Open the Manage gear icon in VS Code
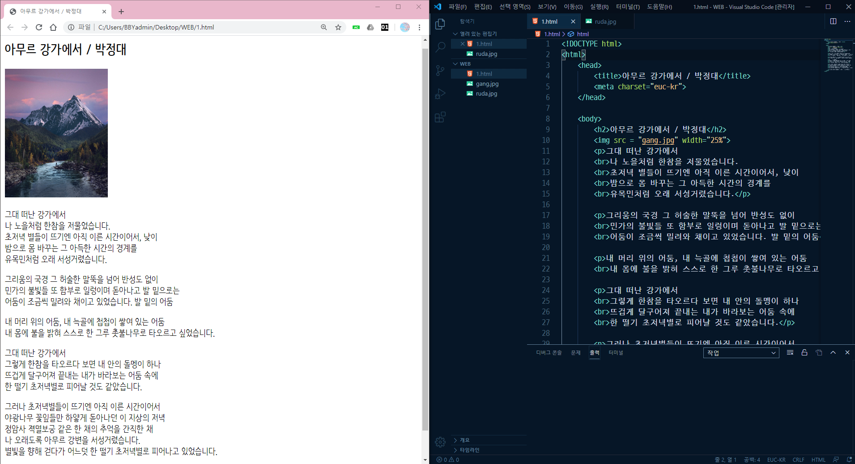This screenshot has width=855, height=464. (x=440, y=442)
